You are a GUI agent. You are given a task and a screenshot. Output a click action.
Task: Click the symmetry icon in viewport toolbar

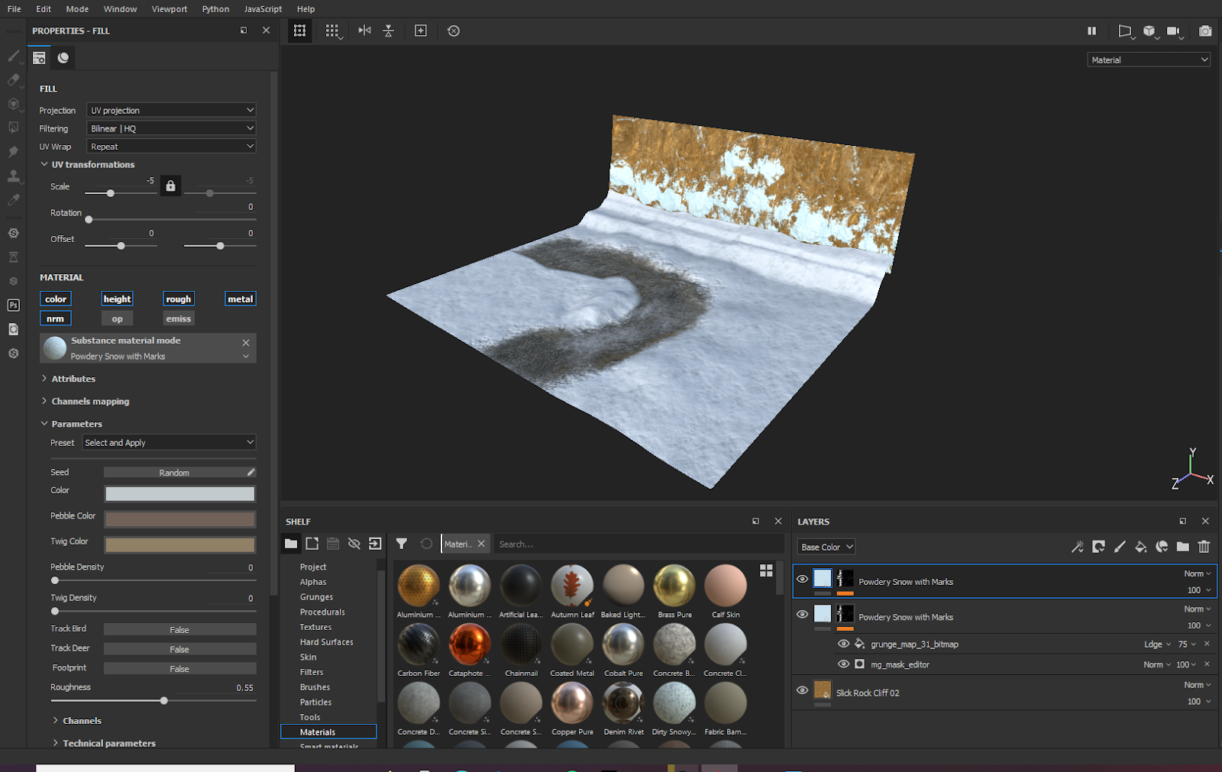364,31
